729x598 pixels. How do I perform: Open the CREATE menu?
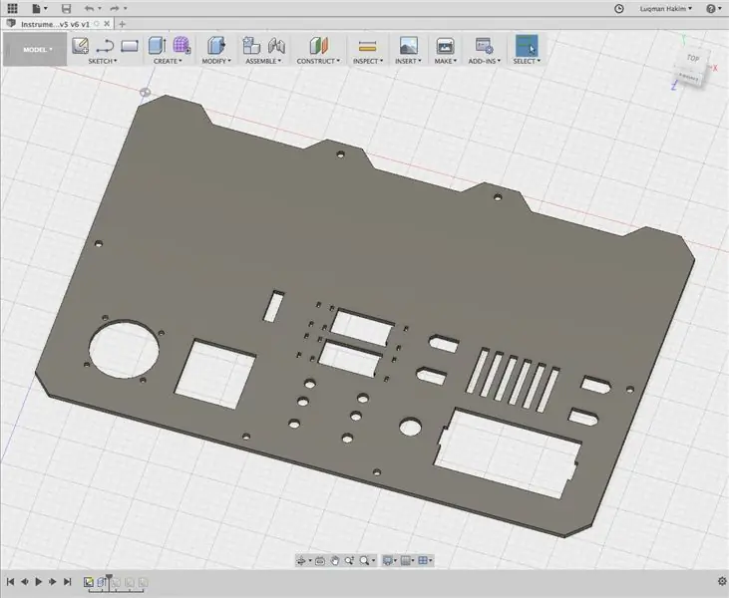(x=168, y=61)
